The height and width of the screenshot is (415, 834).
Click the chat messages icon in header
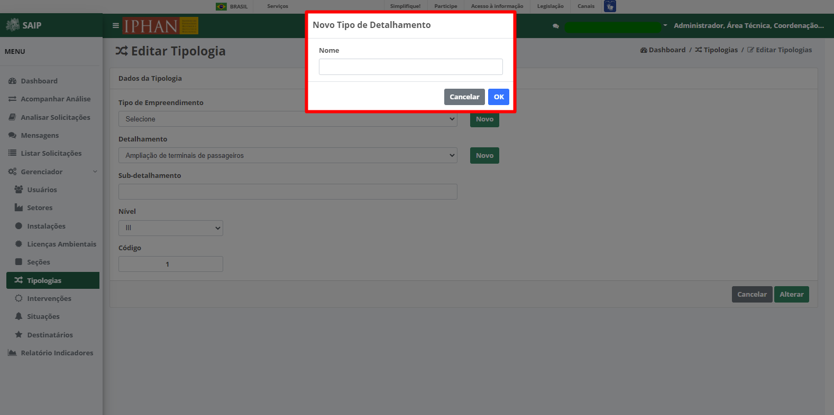click(x=555, y=26)
